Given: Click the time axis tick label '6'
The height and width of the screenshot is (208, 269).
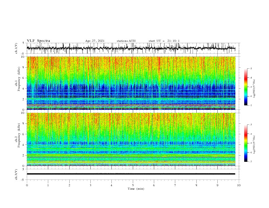Looking at the screenshot, I should click(x=154, y=185).
